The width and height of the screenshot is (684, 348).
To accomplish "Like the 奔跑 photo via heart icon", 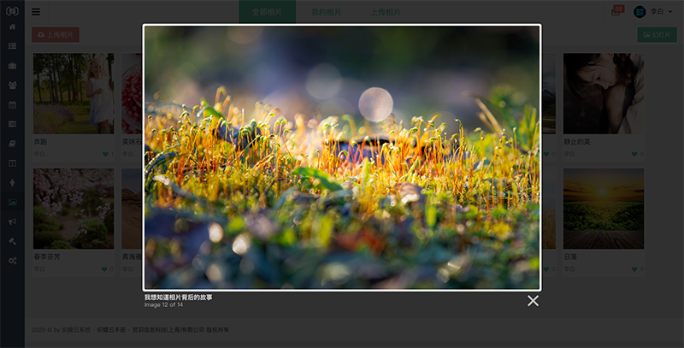I will click(105, 154).
